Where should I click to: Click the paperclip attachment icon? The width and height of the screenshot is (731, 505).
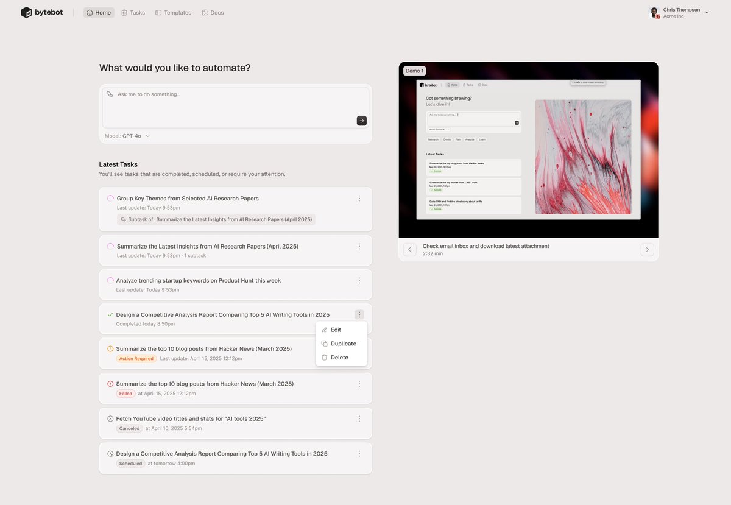click(x=110, y=94)
